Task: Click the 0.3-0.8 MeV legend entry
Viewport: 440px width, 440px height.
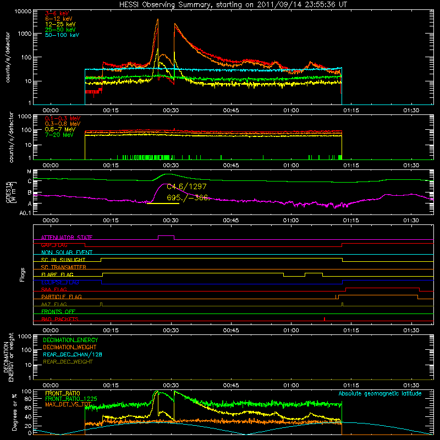Action: (x=63, y=124)
